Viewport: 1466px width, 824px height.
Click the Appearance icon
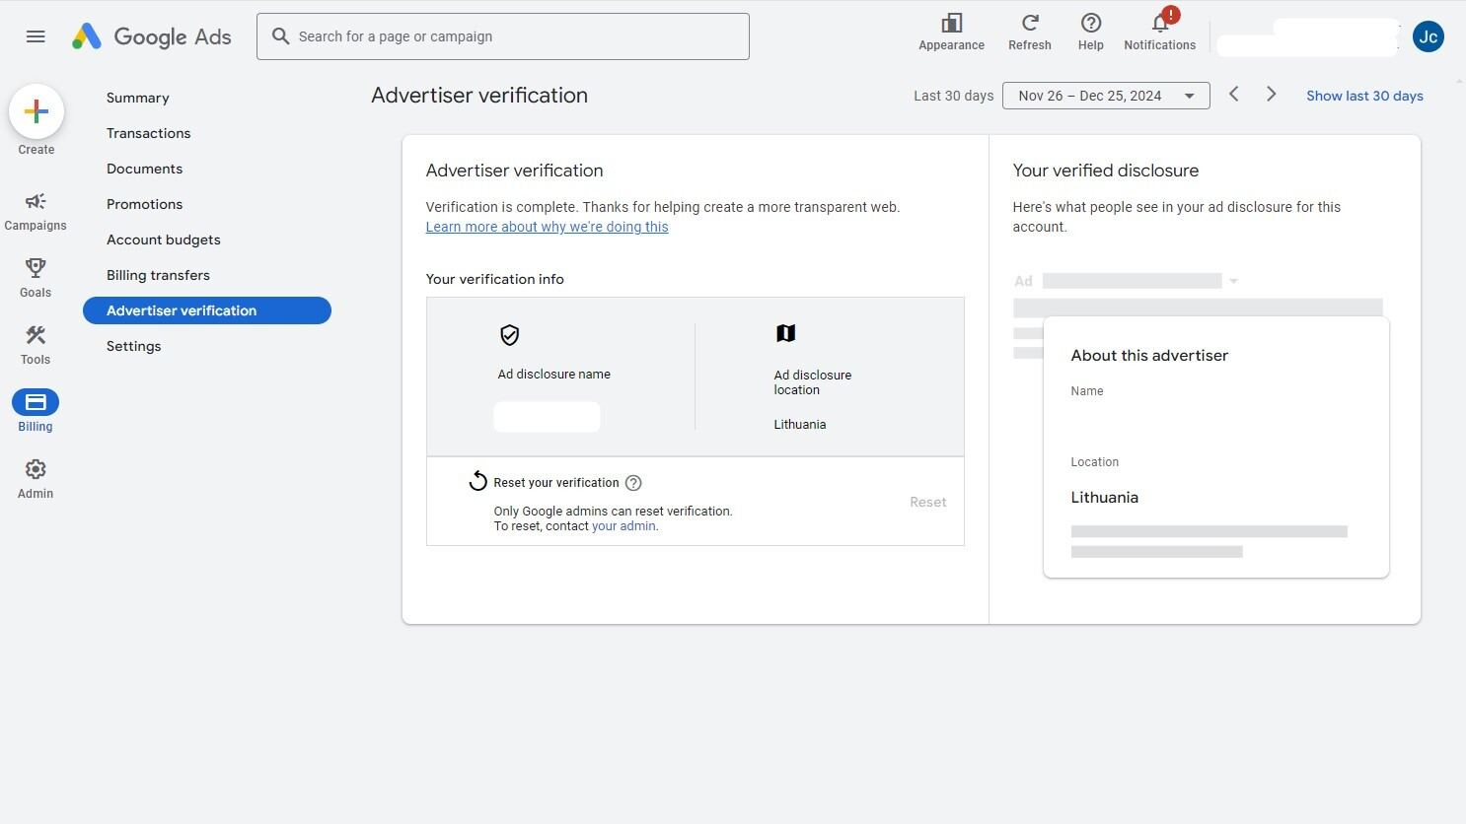(951, 32)
